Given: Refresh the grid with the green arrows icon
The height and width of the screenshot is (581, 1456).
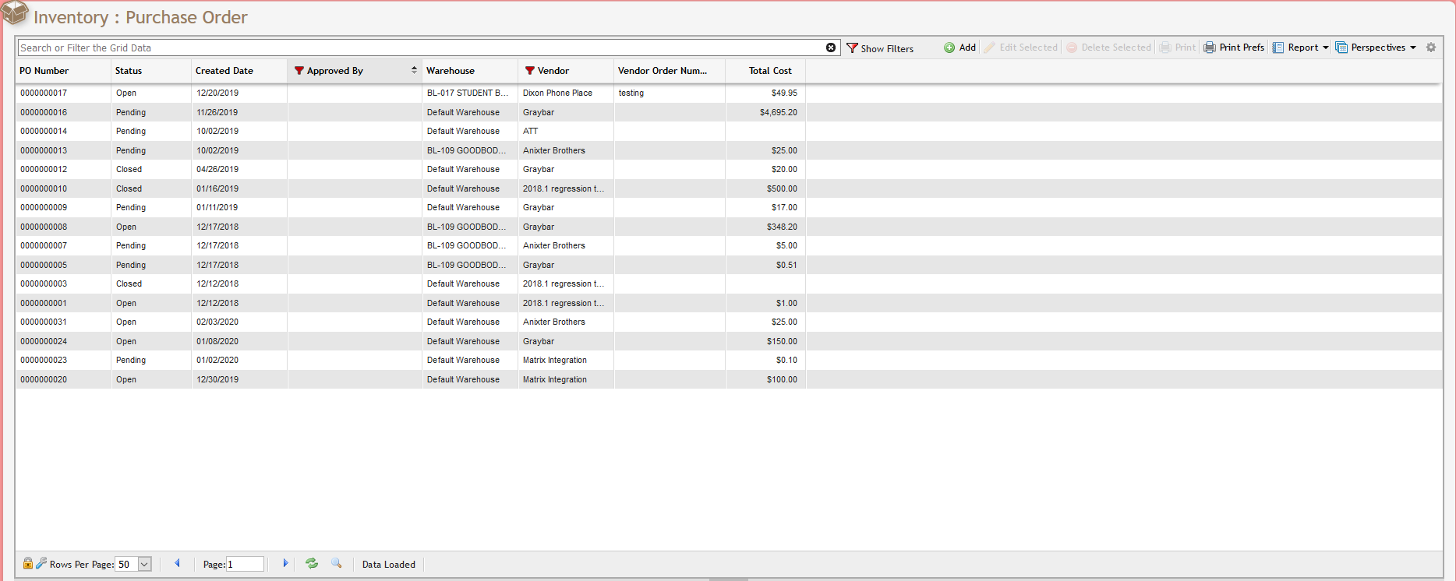Looking at the screenshot, I should 312,563.
